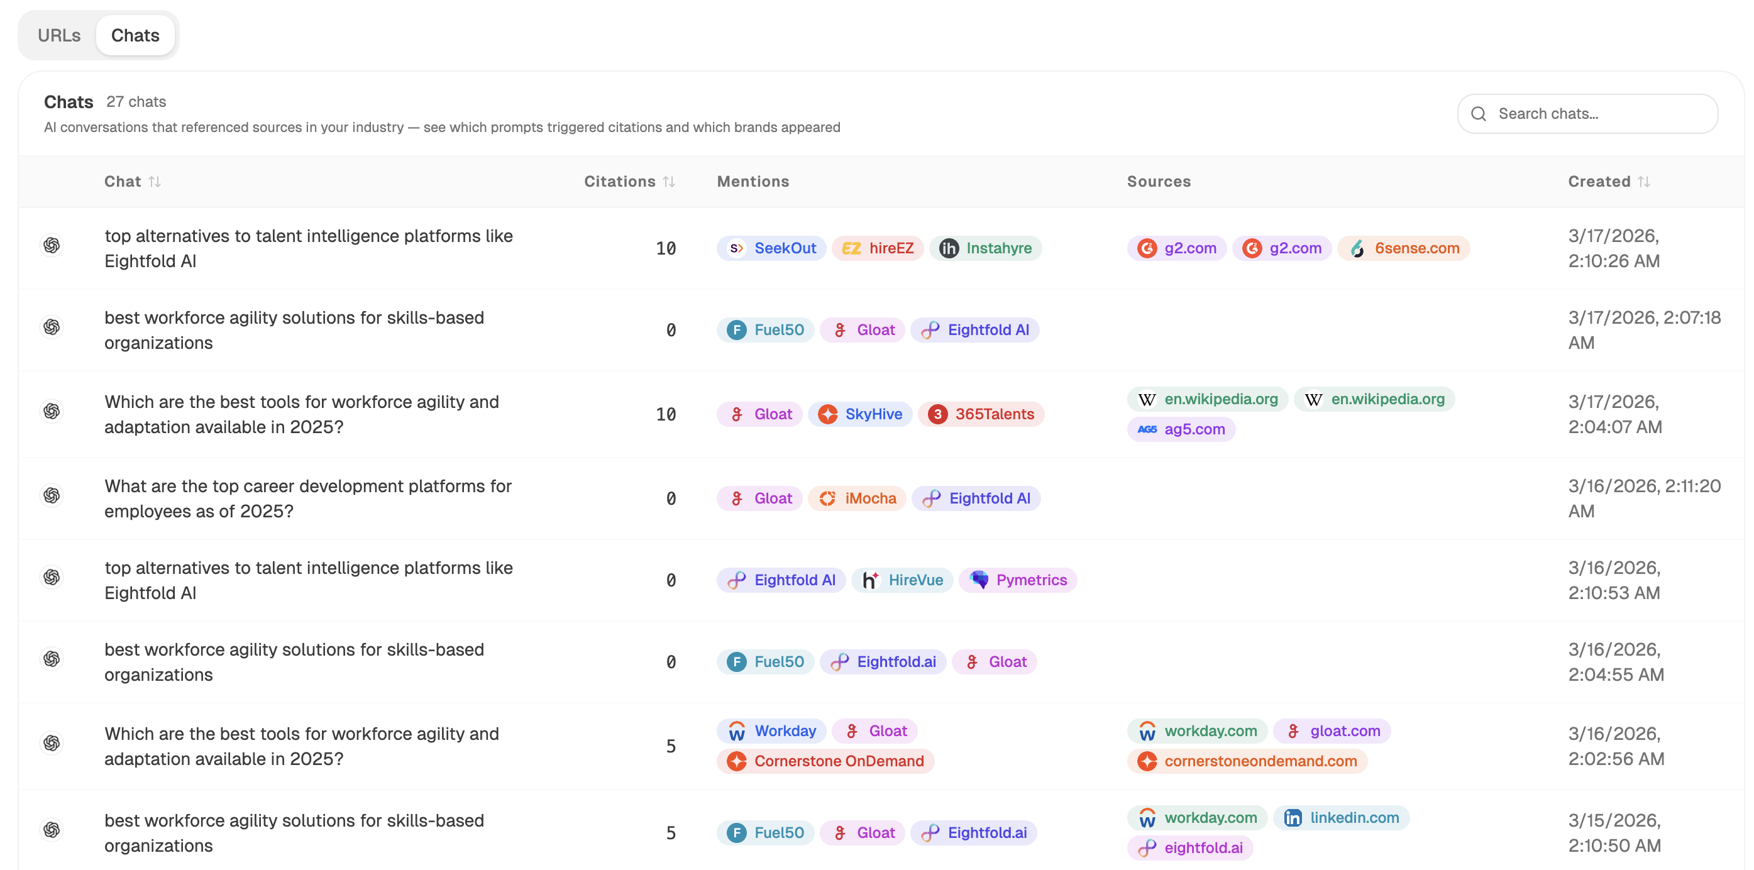
Task: Open the 6sense.com source tag
Action: click(x=1403, y=248)
